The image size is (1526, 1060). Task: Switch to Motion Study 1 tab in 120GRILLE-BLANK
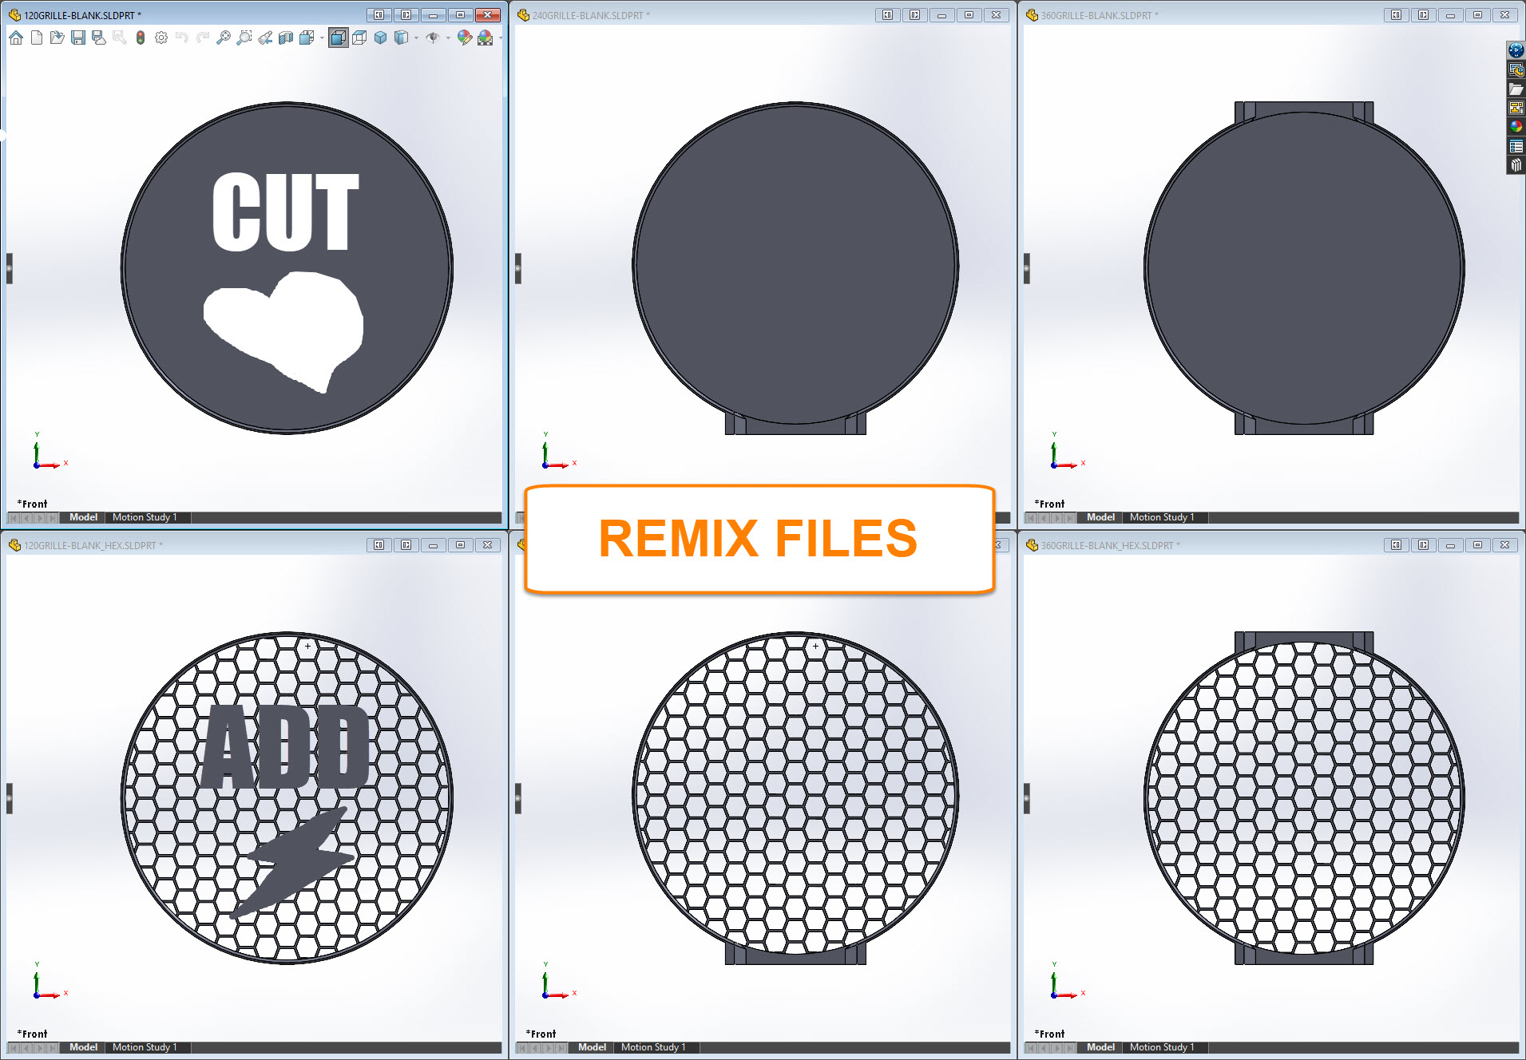click(145, 517)
